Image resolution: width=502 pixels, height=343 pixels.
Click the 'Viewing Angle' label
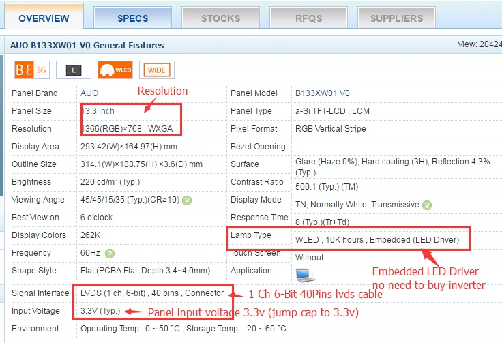[x=38, y=200]
